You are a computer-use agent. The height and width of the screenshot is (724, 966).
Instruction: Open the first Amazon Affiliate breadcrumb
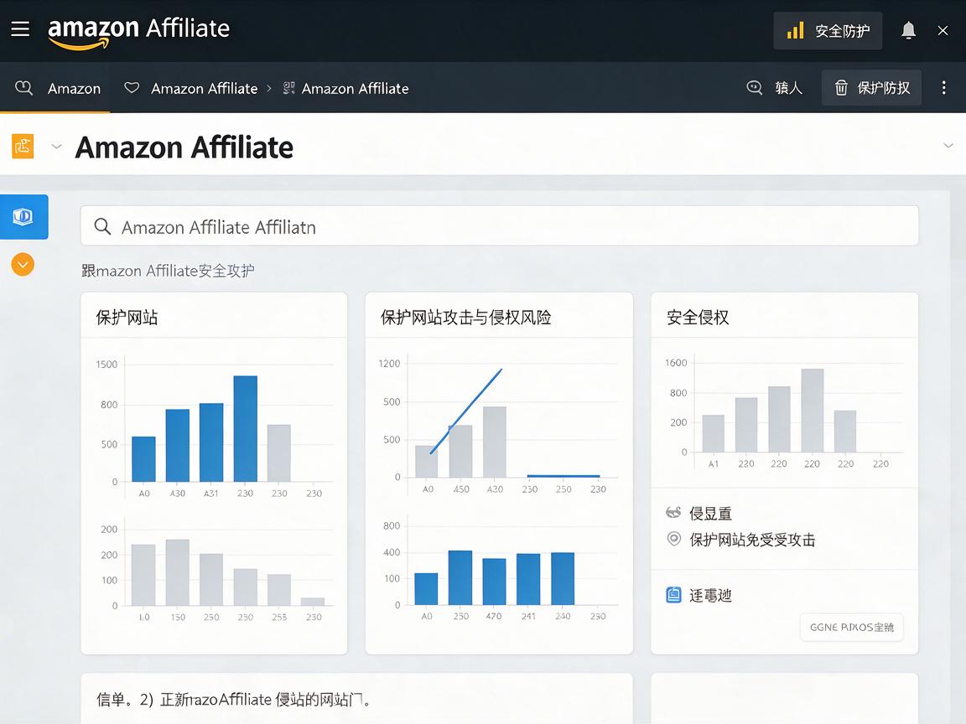coord(204,89)
